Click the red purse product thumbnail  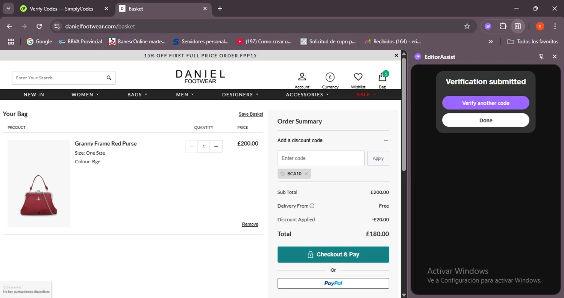click(39, 184)
